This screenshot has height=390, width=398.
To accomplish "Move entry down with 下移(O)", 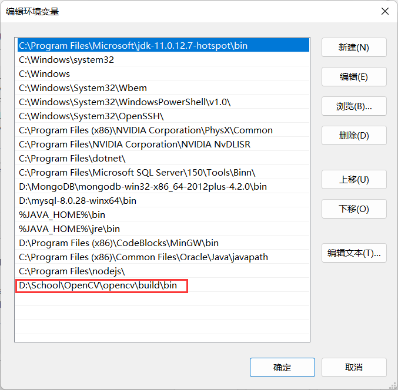I will (x=354, y=209).
